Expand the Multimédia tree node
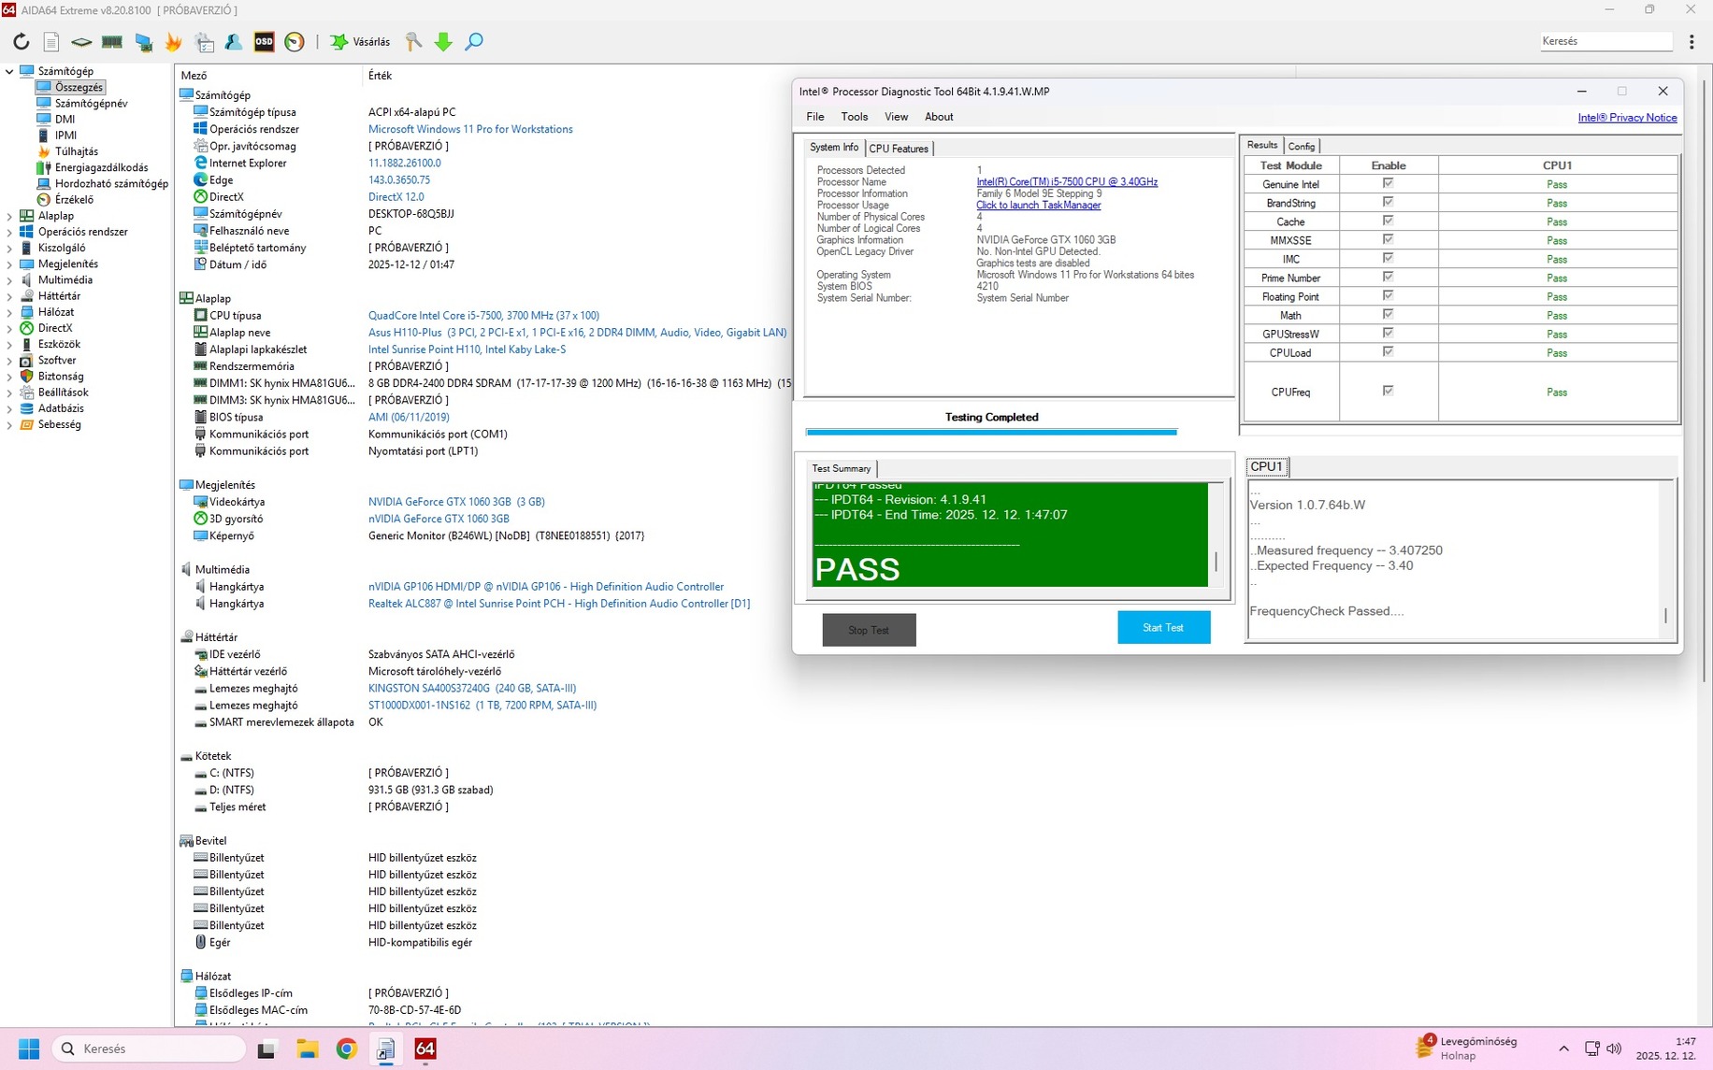The image size is (1713, 1070). coord(9,279)
